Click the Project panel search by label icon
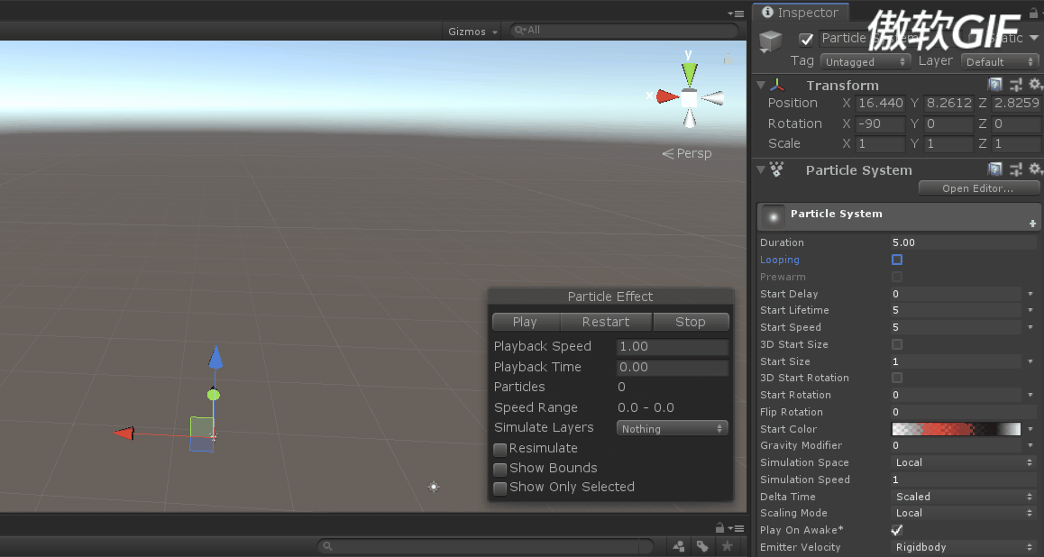 tap(702, 545)
